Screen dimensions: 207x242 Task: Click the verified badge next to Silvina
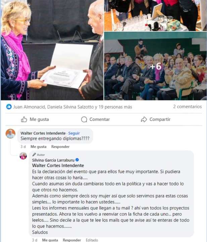[x=77, y=160]
